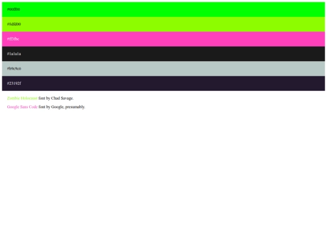Click the text "font by Google, presumably."
The image size is (327, 245).
coord(62,107)
